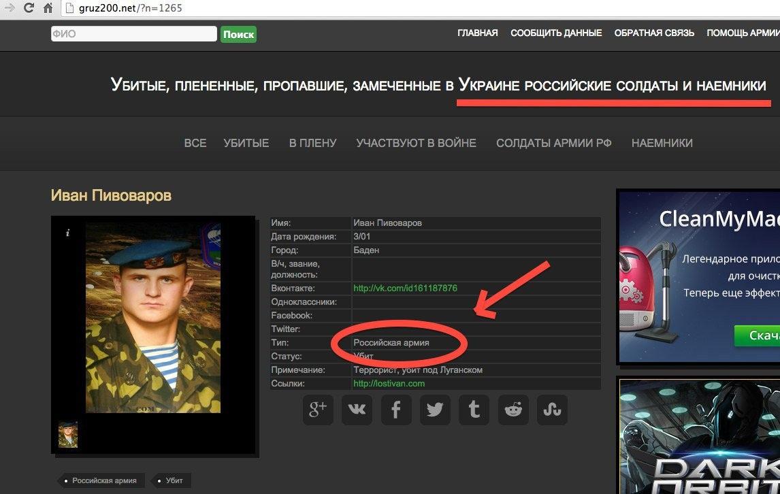Viewport: 780px width, 494px height.
Task: Share profile on Google Plus
Action: (318, 410)
